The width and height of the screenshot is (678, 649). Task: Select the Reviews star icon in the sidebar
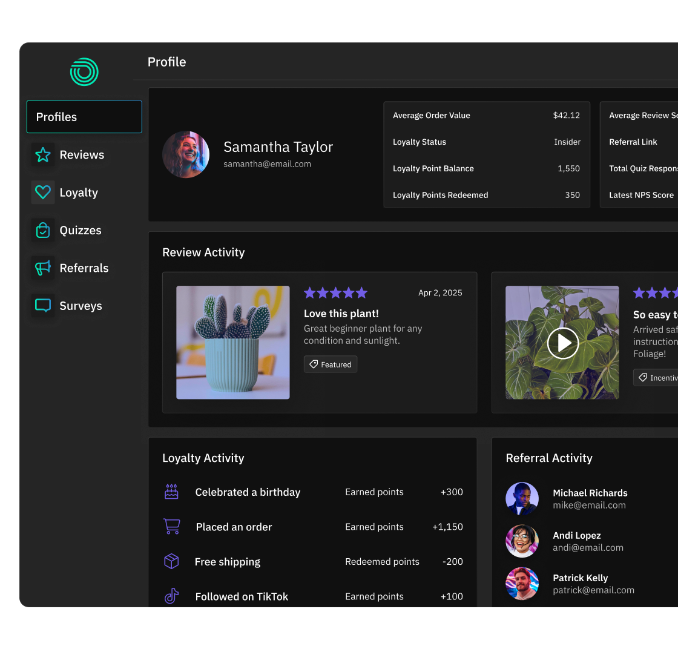click(42, 154)
